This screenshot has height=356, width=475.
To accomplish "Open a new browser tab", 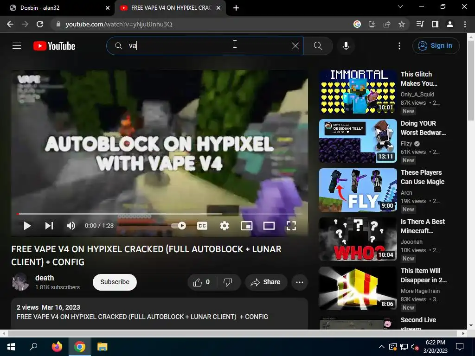I will tap(236, 8).
